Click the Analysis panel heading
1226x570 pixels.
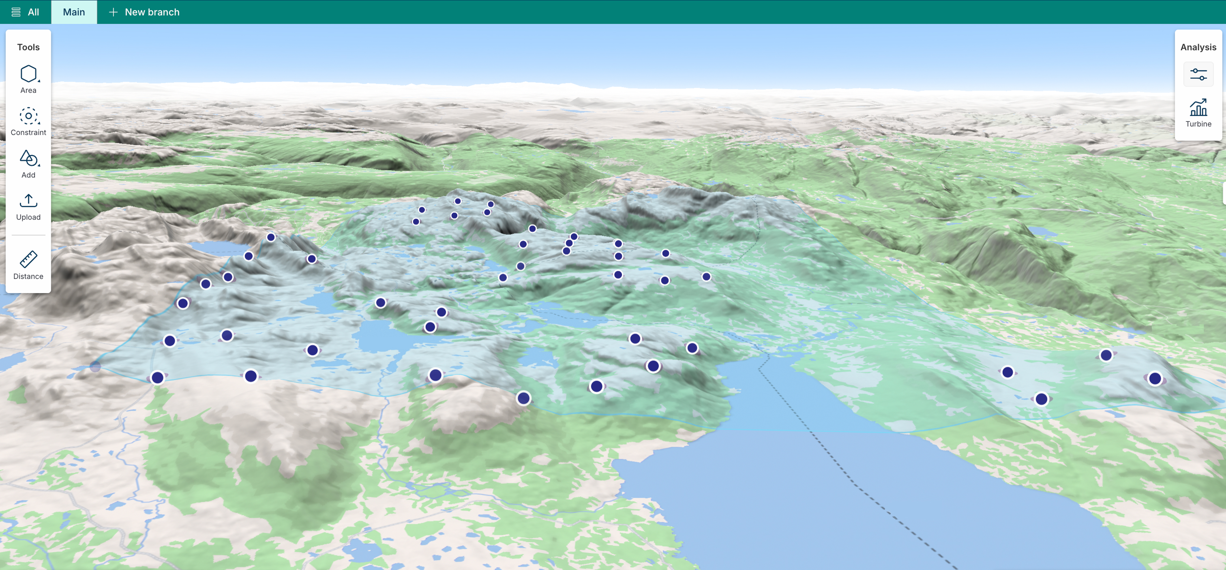tap(1198, 47)
